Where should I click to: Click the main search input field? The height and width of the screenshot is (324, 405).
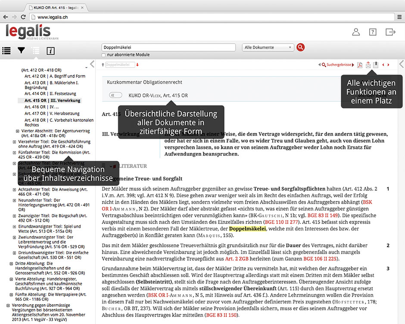(x=168, y=47)
